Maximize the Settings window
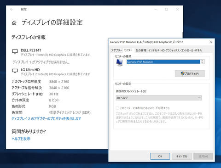 166,9
